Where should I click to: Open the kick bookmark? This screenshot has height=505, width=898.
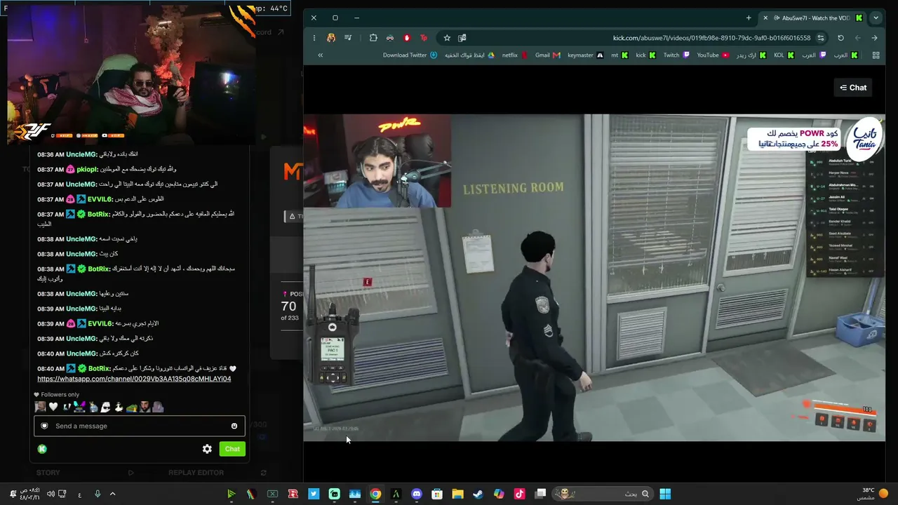pyautogui.click(x=645, y=55)
